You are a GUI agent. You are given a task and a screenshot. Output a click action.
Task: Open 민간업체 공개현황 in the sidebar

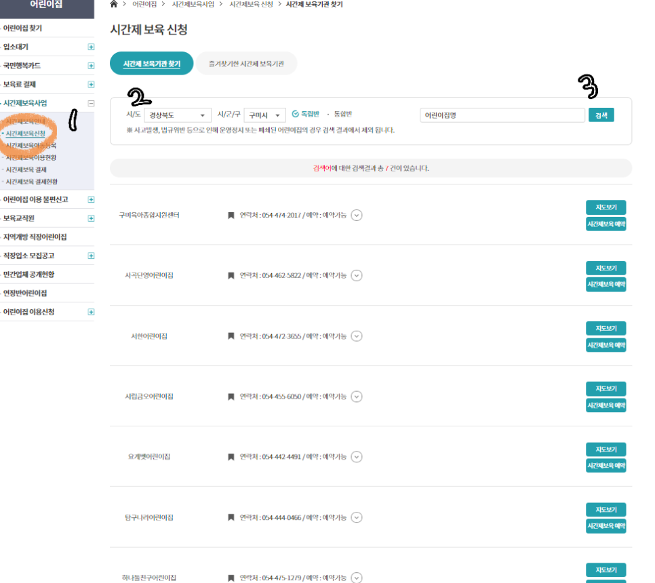tap(29, 275)
